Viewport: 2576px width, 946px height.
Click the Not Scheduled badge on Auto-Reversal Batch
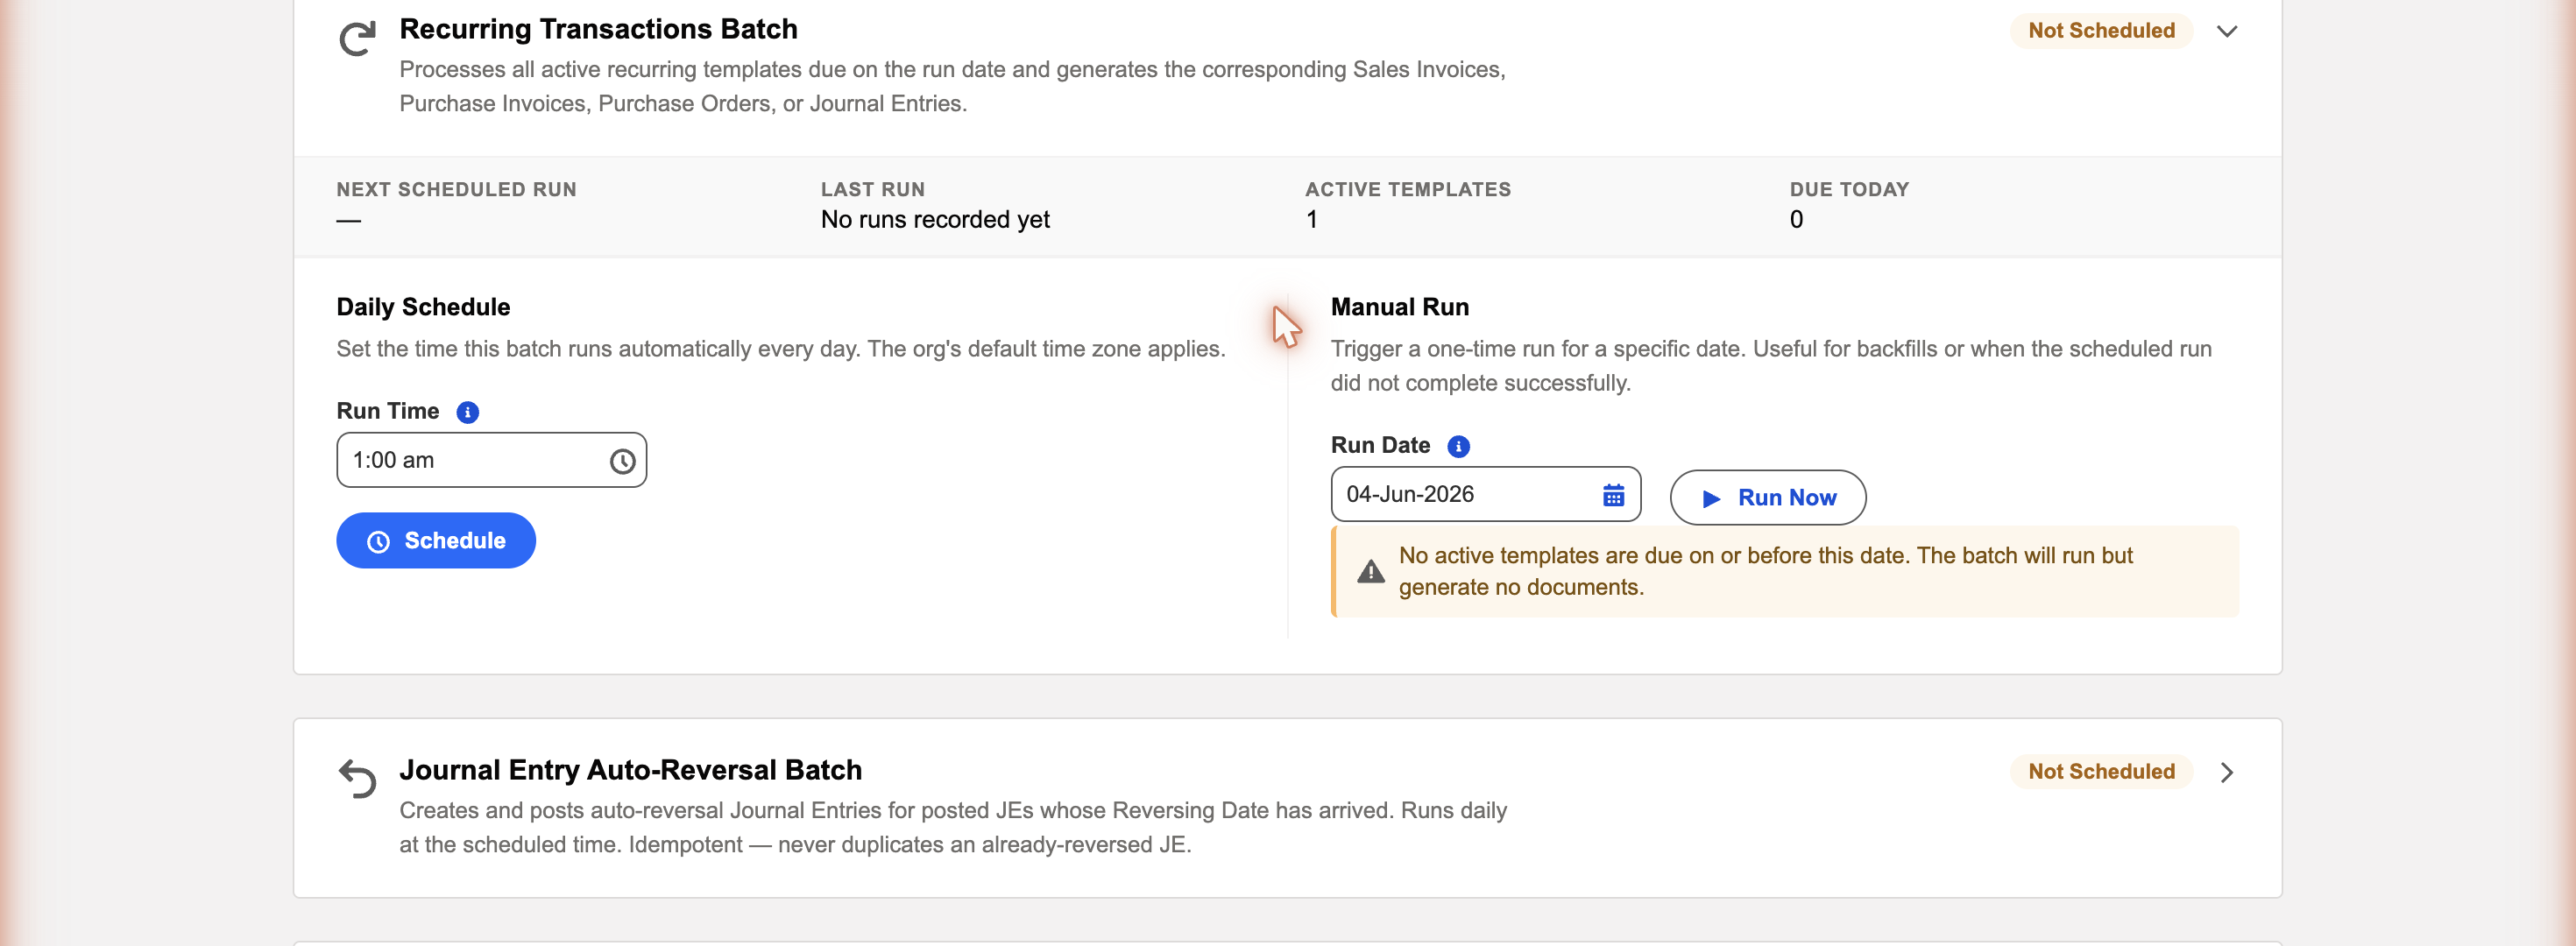[2101, 772]
